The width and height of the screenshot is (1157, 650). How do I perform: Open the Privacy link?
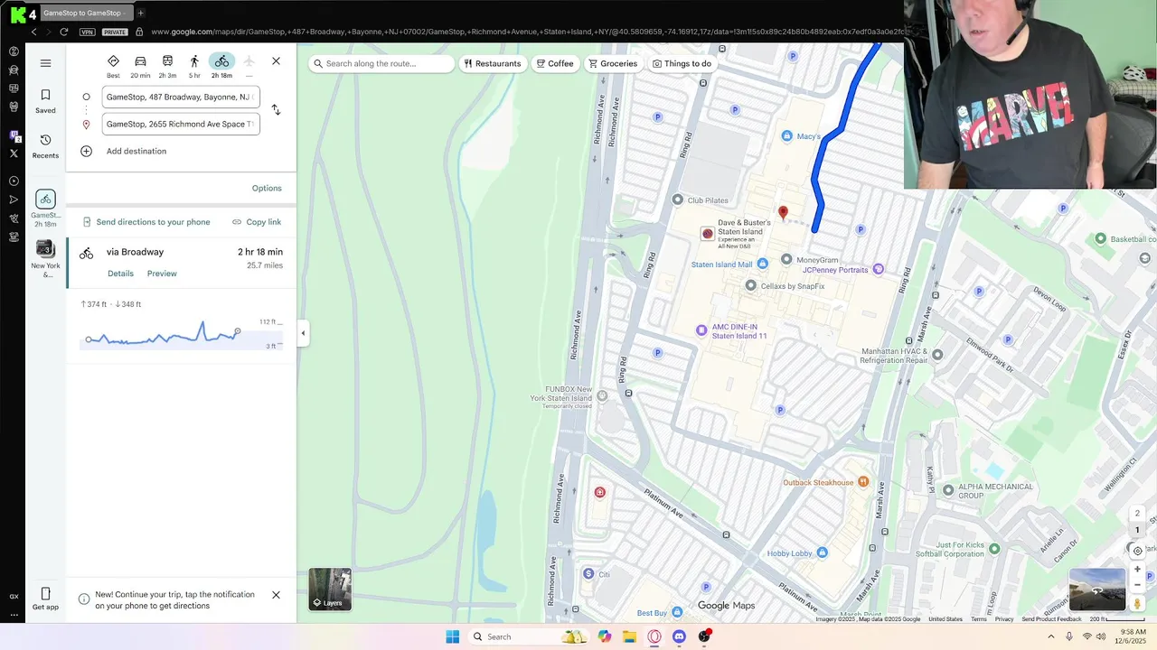(x=1004, y=619)
